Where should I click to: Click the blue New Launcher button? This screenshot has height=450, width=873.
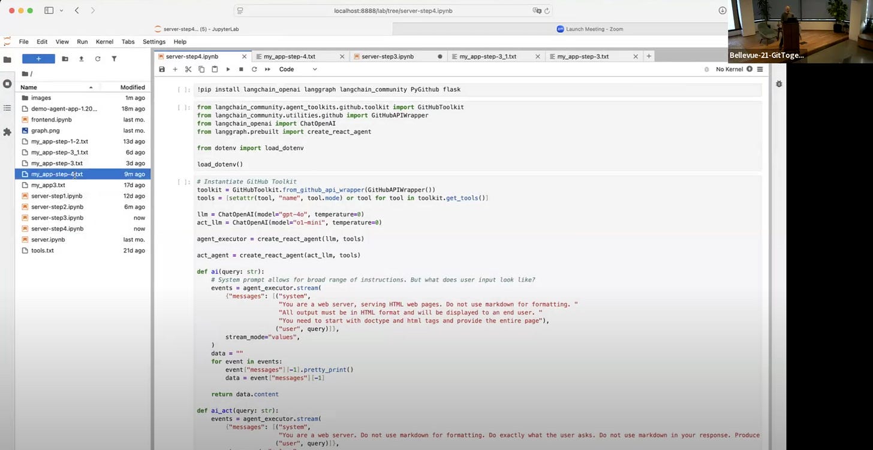point(38,59)
